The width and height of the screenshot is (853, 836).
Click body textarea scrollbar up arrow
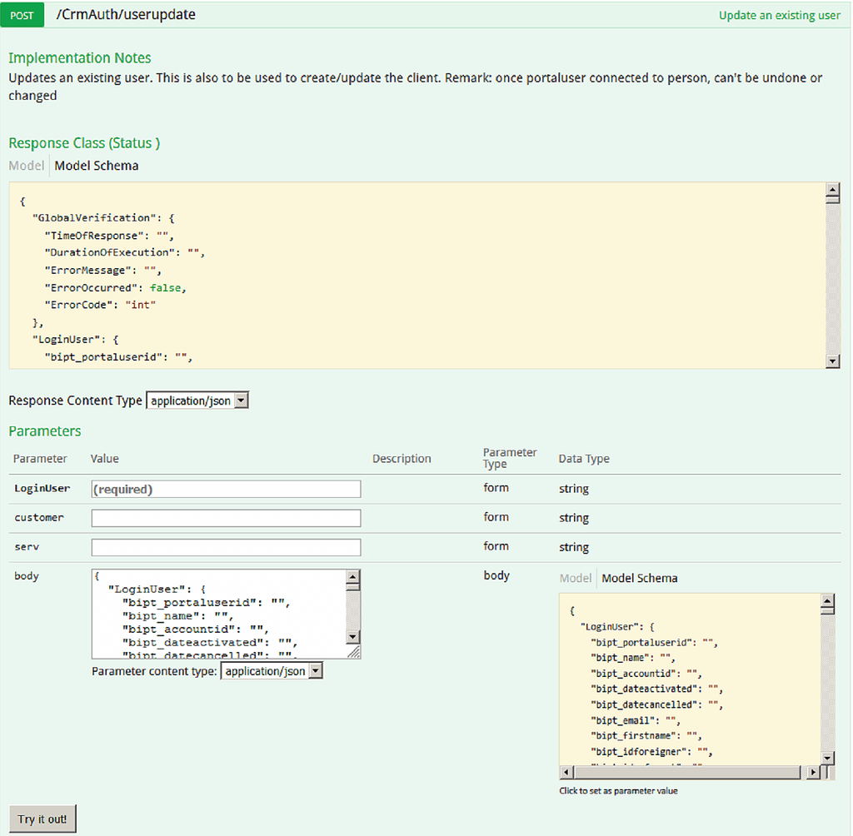(353, 577)
